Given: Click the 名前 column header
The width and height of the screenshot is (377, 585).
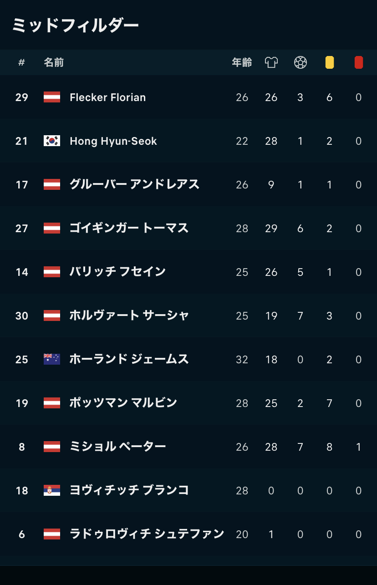Looking at the screenshot, I should tap(54, 62).
